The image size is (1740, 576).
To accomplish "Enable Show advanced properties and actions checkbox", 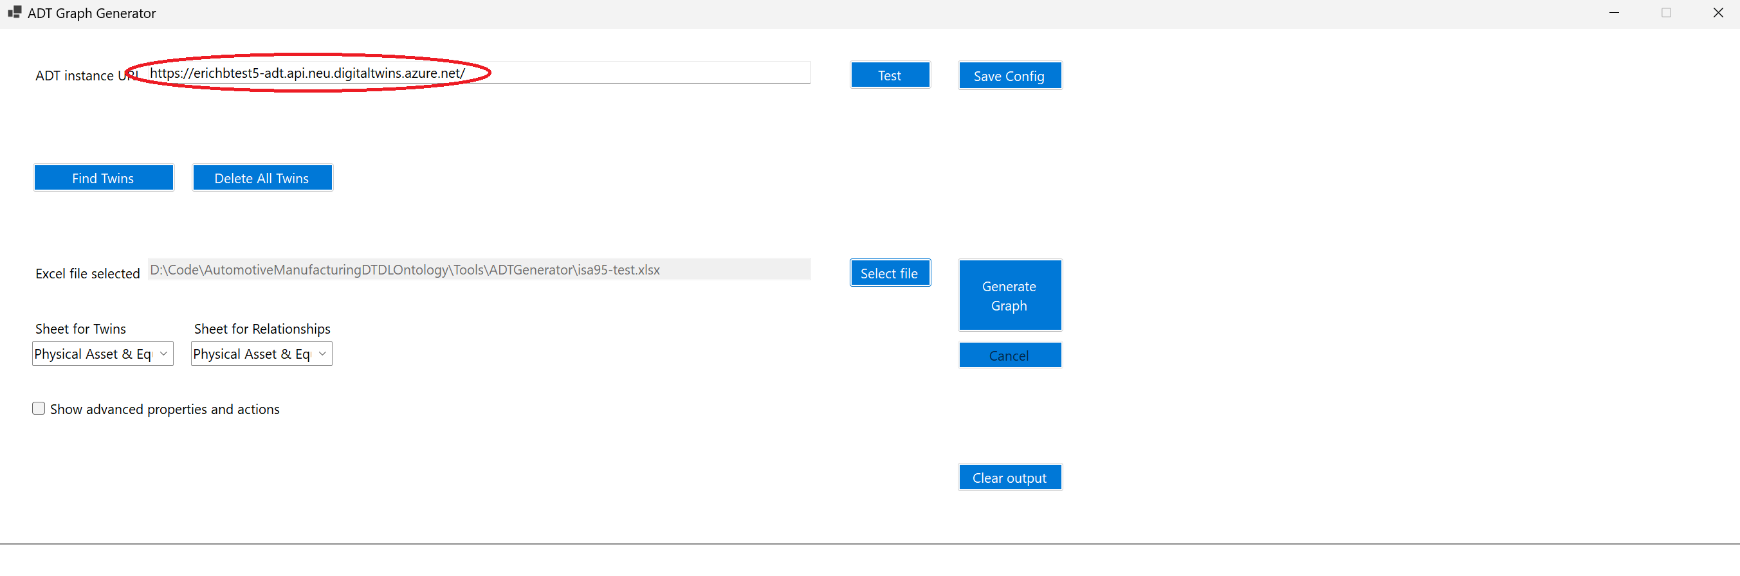I will click(39, 408).
